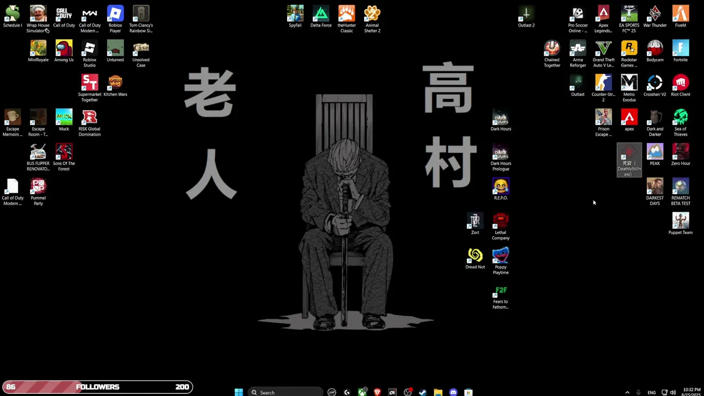Open the Windows Start menu
Image resolution: width=704 pixels, height=396 pixels.
(239, 392)
